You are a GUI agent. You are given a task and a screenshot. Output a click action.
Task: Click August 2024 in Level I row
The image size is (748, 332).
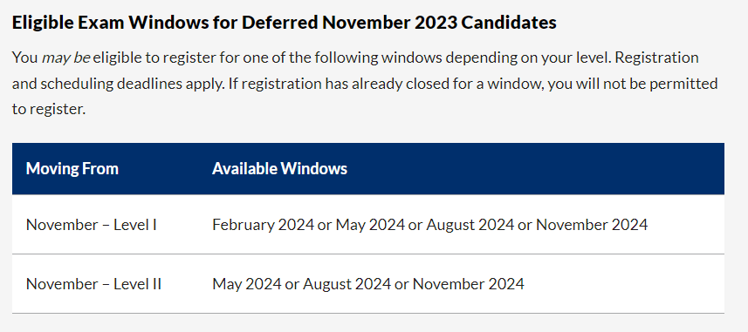tap(470, 224)
